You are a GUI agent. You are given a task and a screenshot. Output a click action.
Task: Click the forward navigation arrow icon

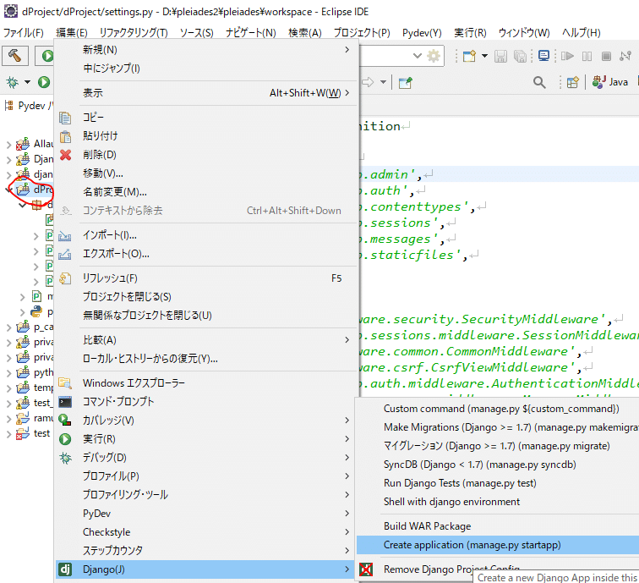pyautogui.click(x=368, y=82)
